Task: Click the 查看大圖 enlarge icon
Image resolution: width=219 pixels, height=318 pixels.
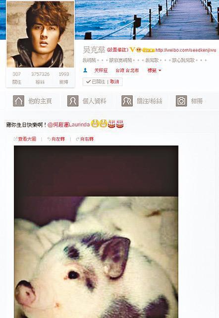Action: pos(15,139)
